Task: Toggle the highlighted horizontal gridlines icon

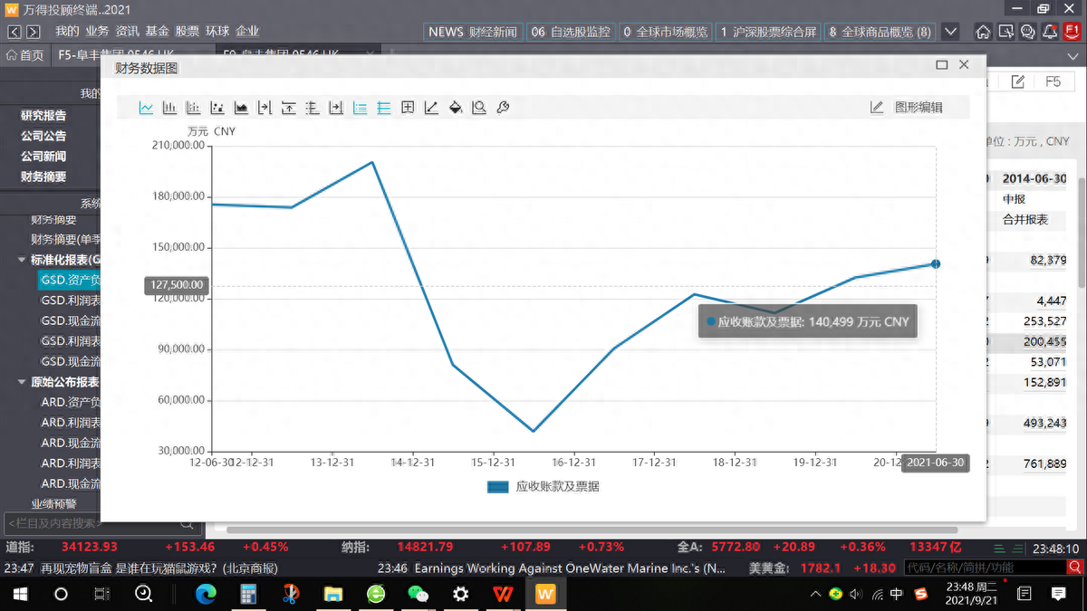Action: (384, 108)
